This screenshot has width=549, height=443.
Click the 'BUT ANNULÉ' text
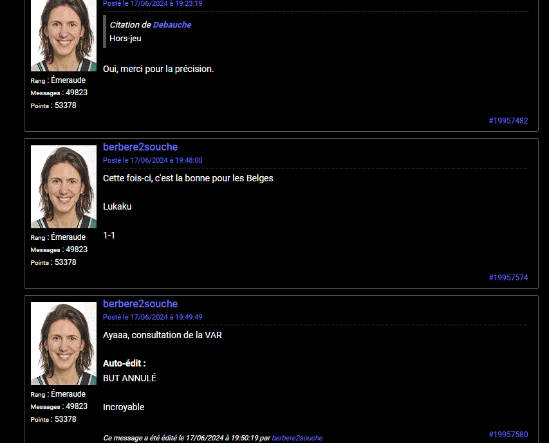129,378
